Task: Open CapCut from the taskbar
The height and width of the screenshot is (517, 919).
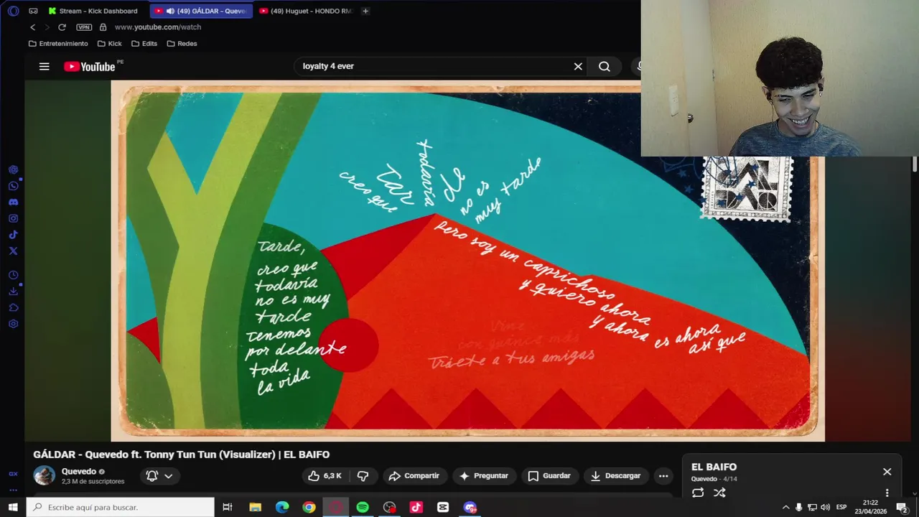Action: pyautogui.click(x=443, y=507)
